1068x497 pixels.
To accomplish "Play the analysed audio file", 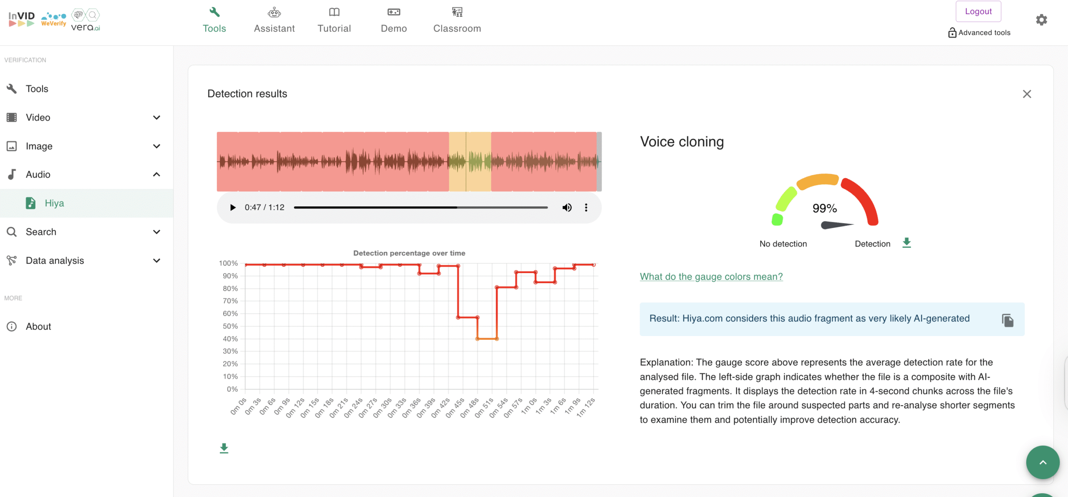I will pyautogui.click(x=233, y=207).
